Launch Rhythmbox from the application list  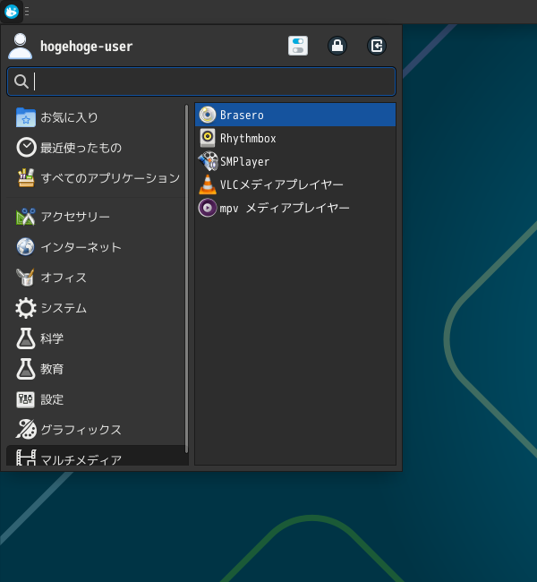click(x=208, y=138)
